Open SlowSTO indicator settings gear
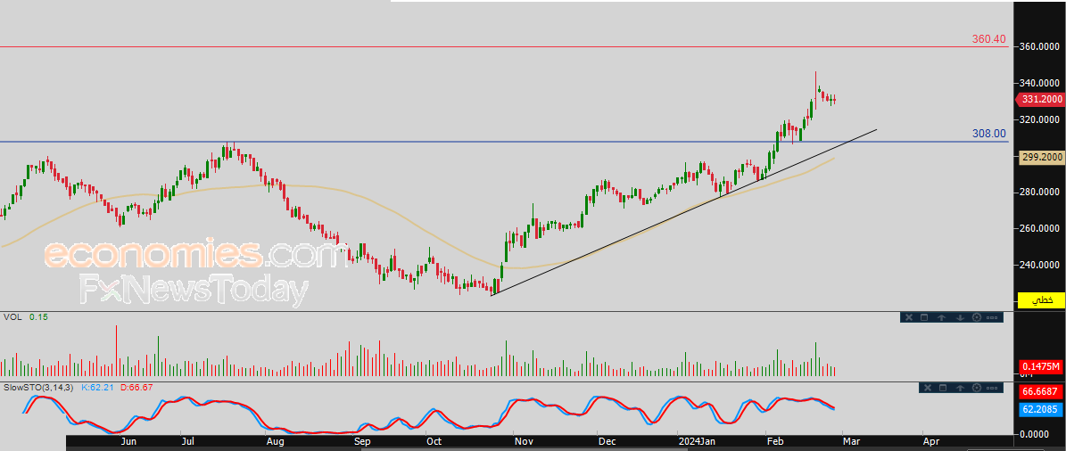1066x451 pixels. 977,388
